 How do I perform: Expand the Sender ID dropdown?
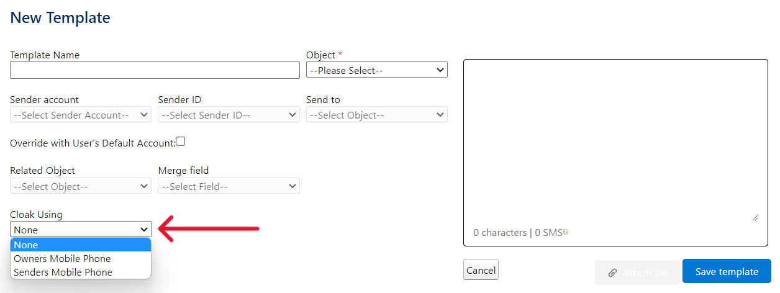[229, 115]
